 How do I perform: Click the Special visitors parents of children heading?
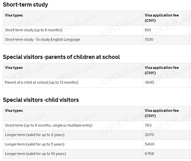click(61, 57)
